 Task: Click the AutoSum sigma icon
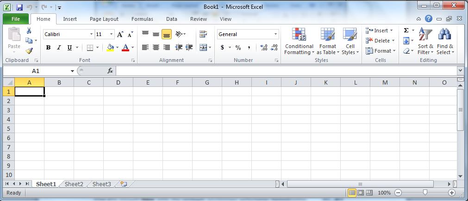click(x=406, y=30)
